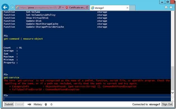Go back with the browser back arrow
The image size is (176, 109).
(x=5, y=7)
